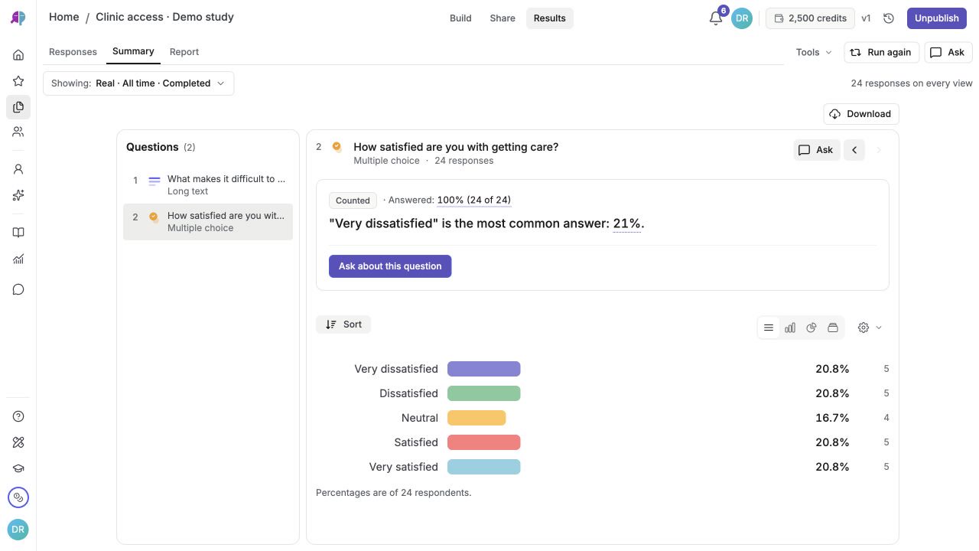Open help question mark icon in sidebar
Viewport: 979px width, 551px height.
(18, 416)
